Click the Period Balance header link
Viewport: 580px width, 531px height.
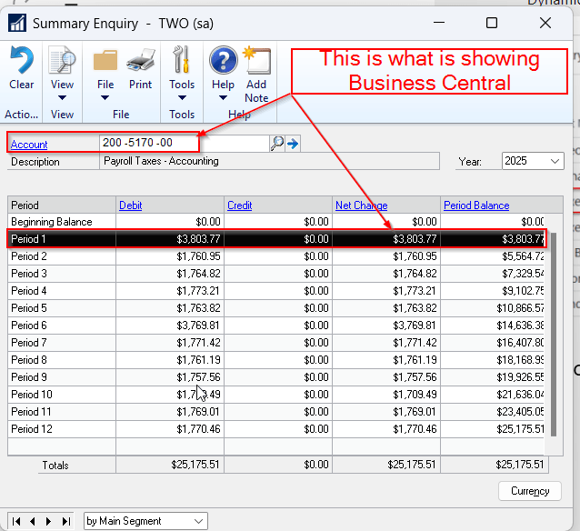[476, 205]
